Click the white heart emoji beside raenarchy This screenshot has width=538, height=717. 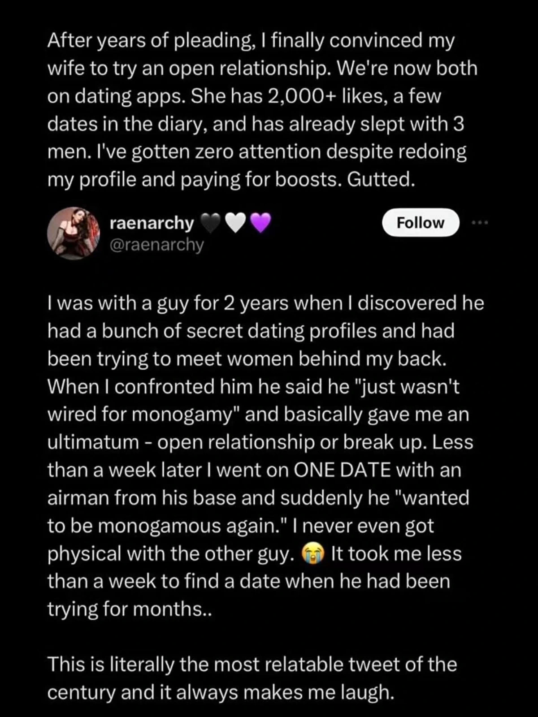[x=235, y=223]
